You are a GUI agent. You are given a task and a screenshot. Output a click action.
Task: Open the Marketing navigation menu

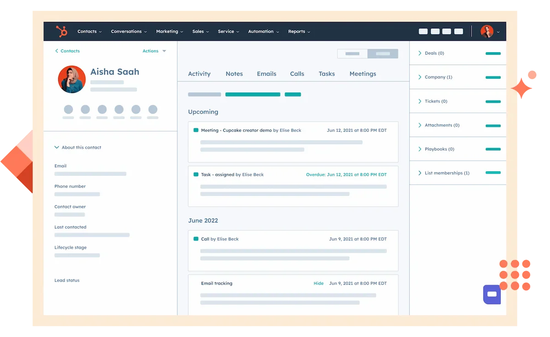point(170,32)
